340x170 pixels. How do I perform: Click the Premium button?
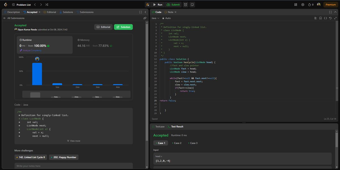(x=331, y=5)
